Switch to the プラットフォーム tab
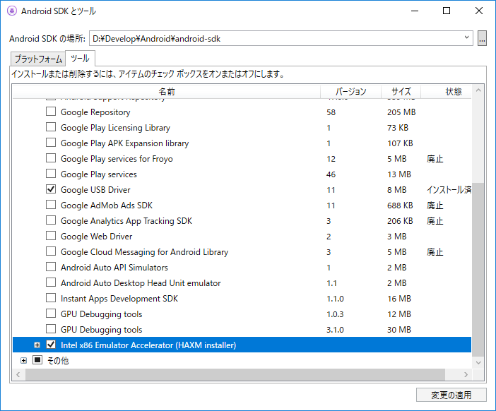The width and height of the screenshot is (496, 411). [38, 59]
